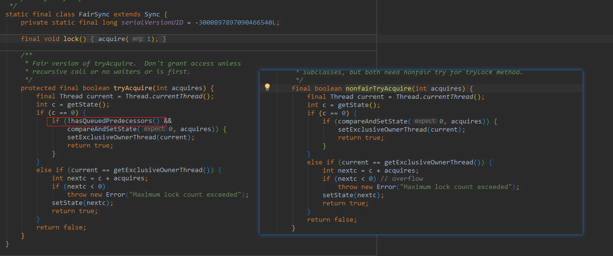Click the 'arg:' inlay hint in acquire call

[137, 39]
